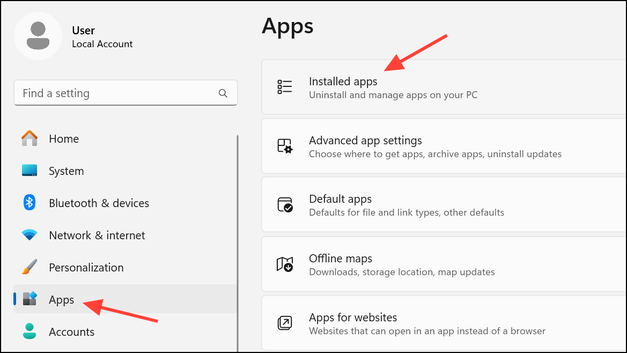
Task: Click the Network & internet Wi-Fi icon
Action: [x=29, y=235]
